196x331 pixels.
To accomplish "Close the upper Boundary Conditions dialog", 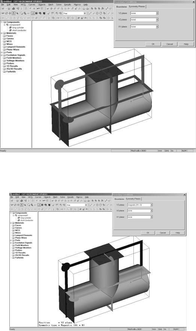I will pos(193,2).
